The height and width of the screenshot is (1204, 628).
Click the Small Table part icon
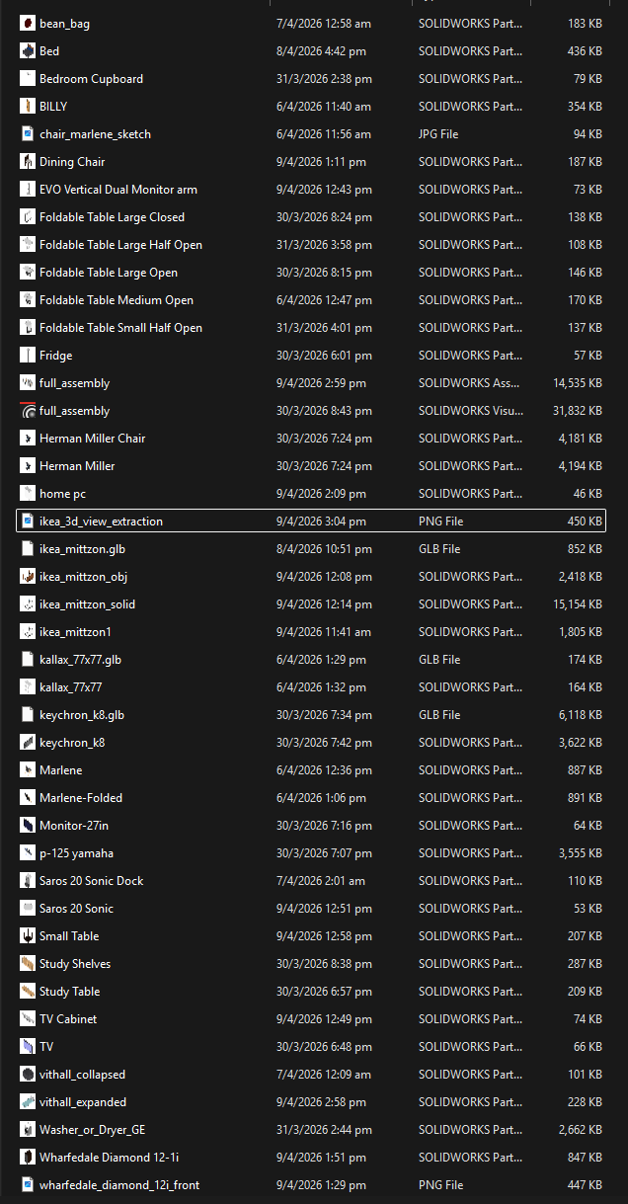pos(28,935)
